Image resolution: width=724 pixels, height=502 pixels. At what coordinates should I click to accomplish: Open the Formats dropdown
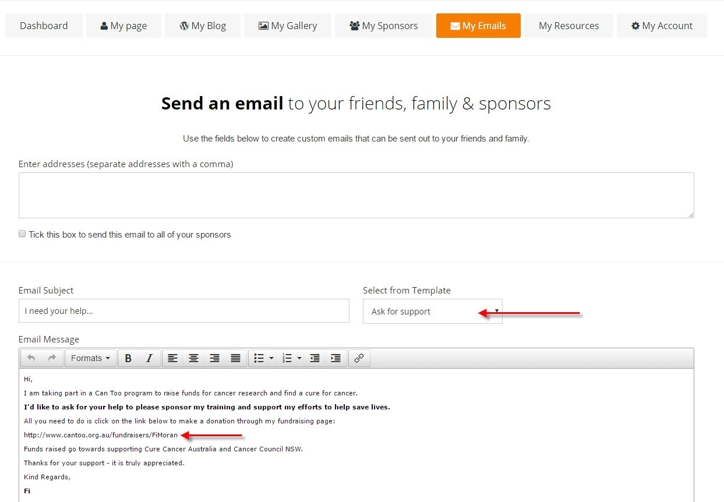point(90,358)
